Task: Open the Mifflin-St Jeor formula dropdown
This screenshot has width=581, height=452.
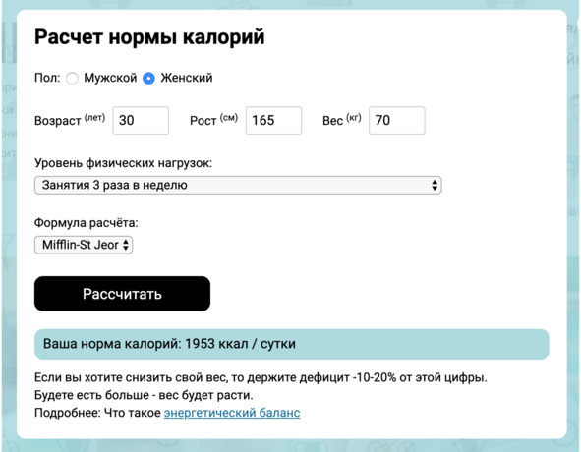Action: coord(84,245)
